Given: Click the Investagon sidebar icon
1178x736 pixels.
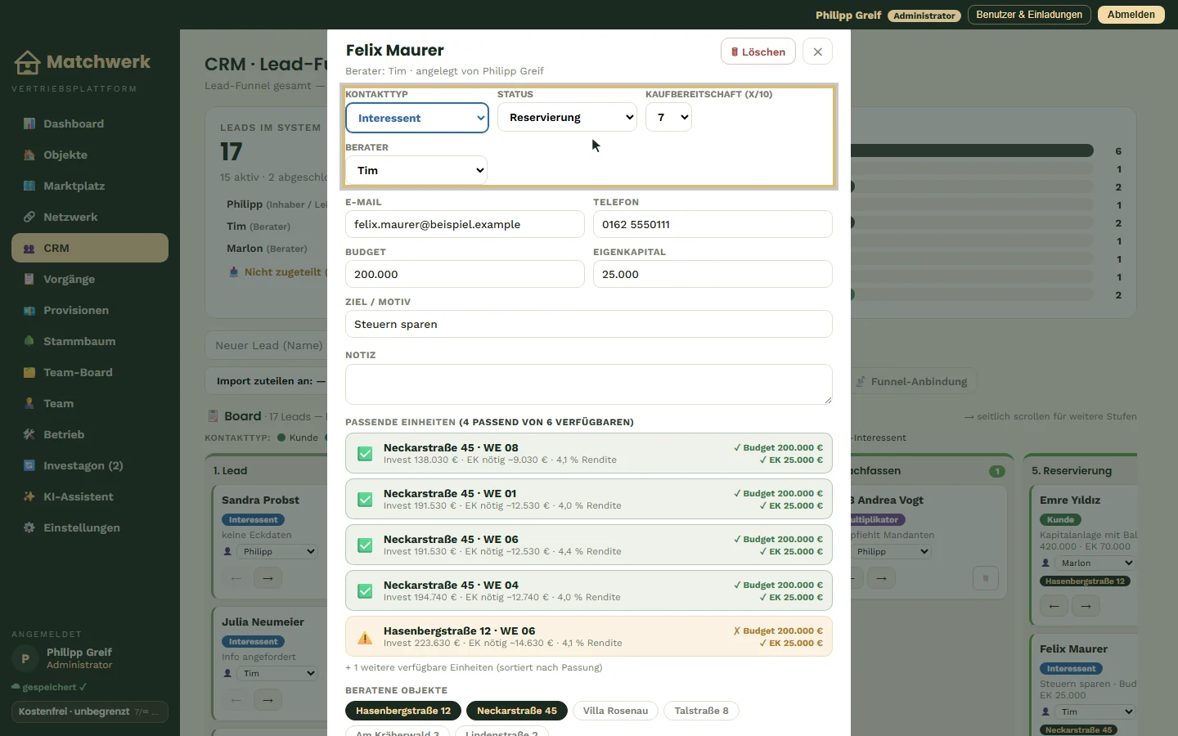Looking at the screenshot, I should [x=29, y=465].
